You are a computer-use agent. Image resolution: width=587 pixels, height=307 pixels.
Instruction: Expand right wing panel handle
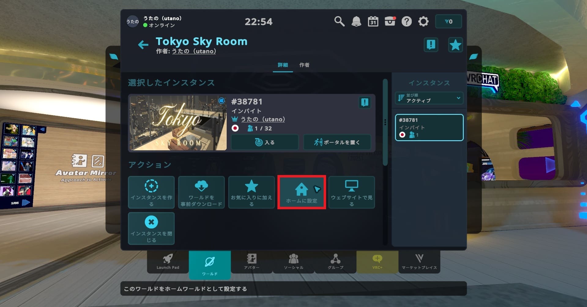click(473, 57)
